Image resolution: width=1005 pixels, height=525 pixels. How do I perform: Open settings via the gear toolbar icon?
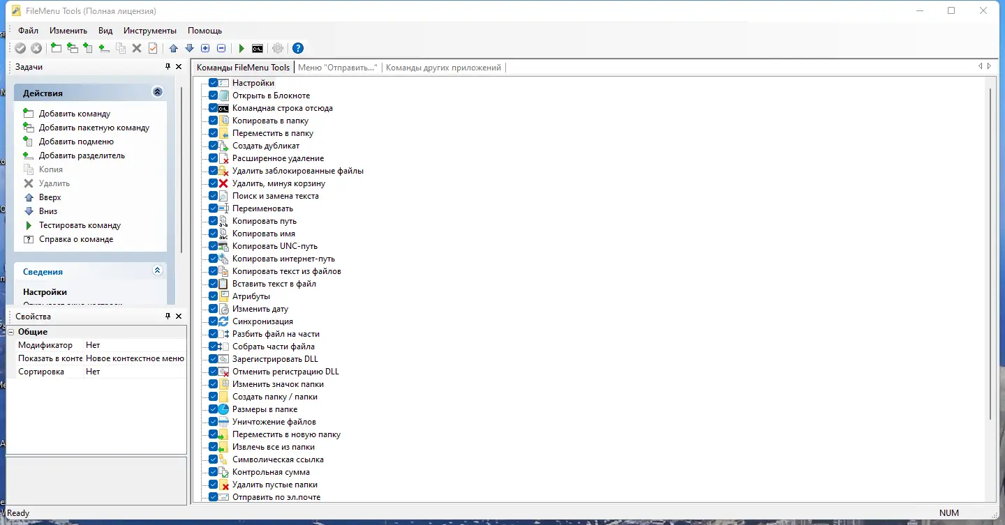278,48
